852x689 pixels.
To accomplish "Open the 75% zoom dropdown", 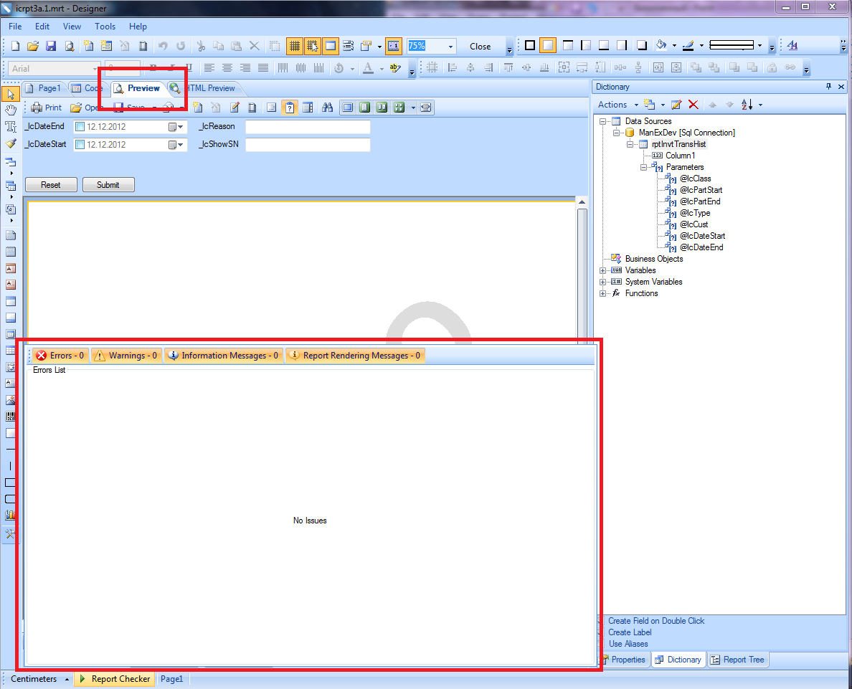I will [450, 47].
